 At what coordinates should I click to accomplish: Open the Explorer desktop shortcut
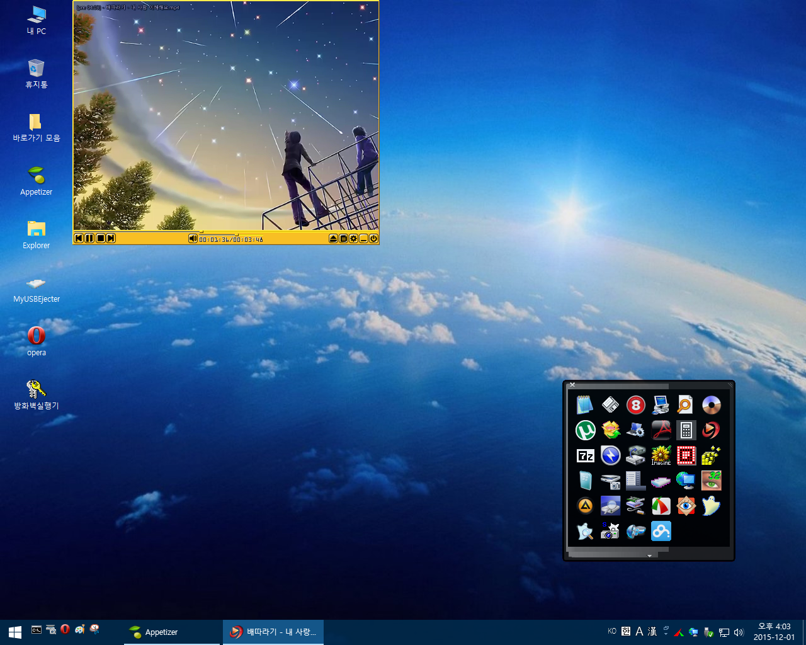coord(36,234)
